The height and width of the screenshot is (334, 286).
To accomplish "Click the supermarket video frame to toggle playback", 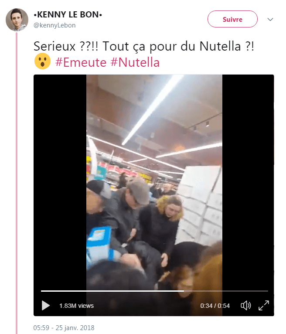I will (154, 181).
